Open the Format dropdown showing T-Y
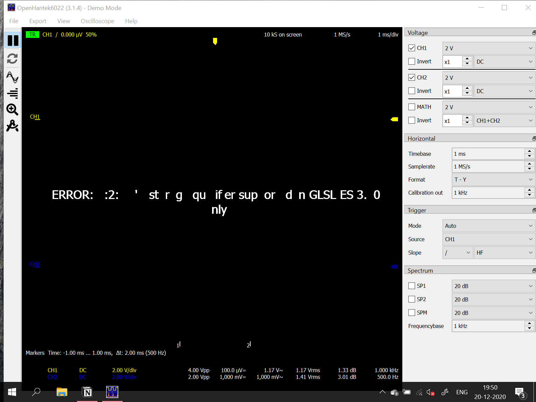This screenshot has width=536, height=402. pyautogui.click(x=493, y=179)
